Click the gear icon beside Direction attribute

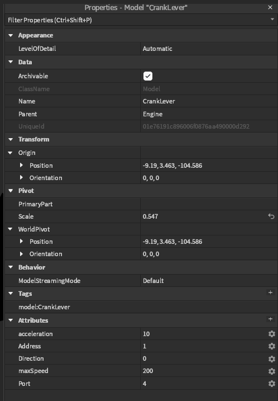point(272,358)
